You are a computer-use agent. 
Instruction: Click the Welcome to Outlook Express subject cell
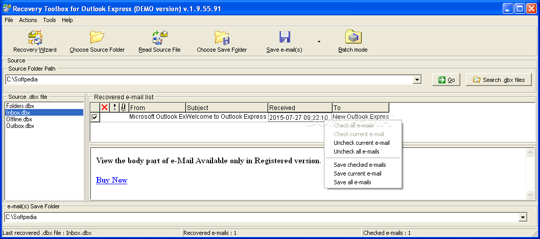click(x=227, y=117)
